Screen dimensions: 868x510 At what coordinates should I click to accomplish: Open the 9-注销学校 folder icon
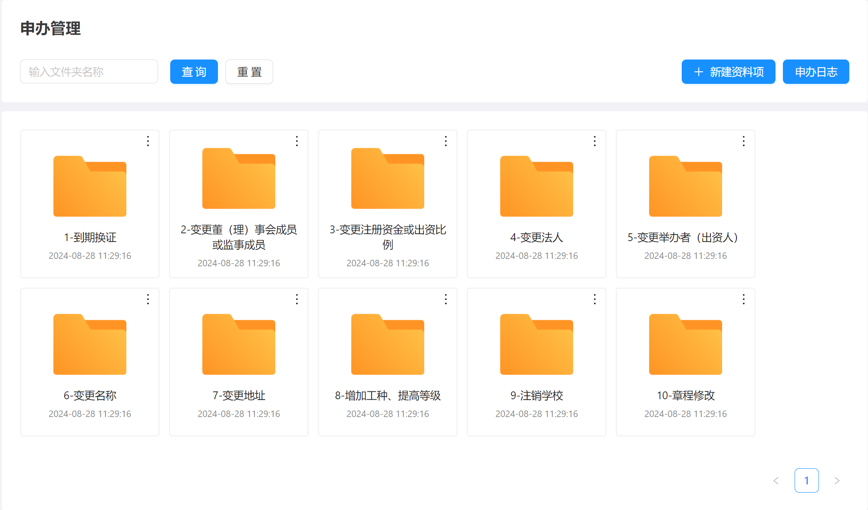(x=537, y=344)
